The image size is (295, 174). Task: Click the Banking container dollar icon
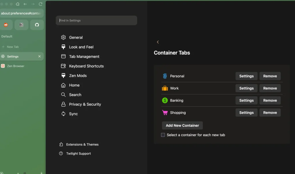click(165, 100)
